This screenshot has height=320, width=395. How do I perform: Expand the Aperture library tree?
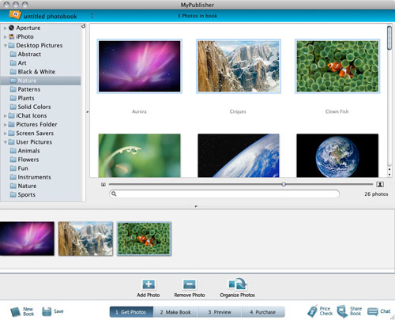(x=5, y=28)
